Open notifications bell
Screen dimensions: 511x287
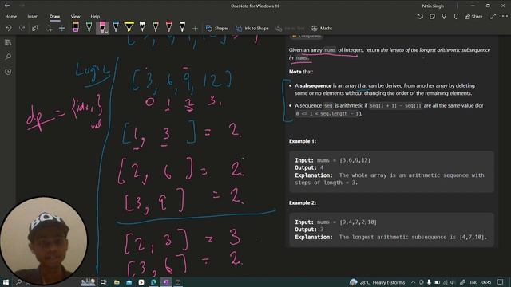pyautogui.click(x=456, y=16)
